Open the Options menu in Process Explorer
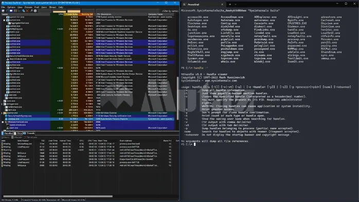The height and width of the screenshot is (202, 359). (x=11, y=7)
